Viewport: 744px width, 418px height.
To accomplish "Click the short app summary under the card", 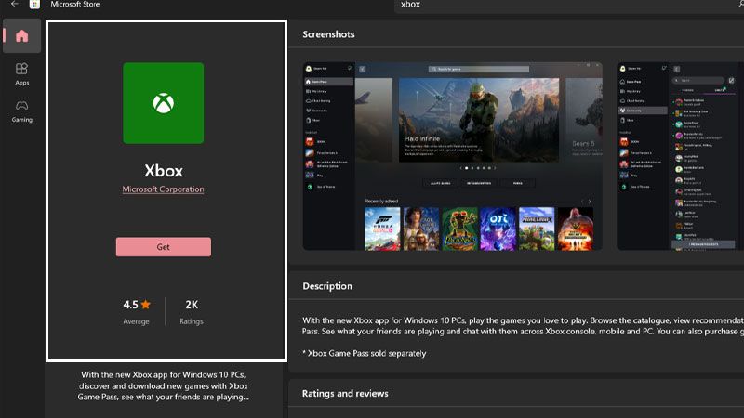I will pyautogui.click(x=164, y=385).
